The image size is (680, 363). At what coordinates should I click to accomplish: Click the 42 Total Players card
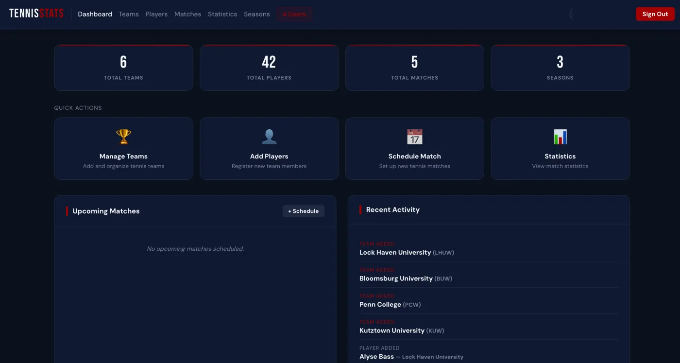[x=269, y=68]
